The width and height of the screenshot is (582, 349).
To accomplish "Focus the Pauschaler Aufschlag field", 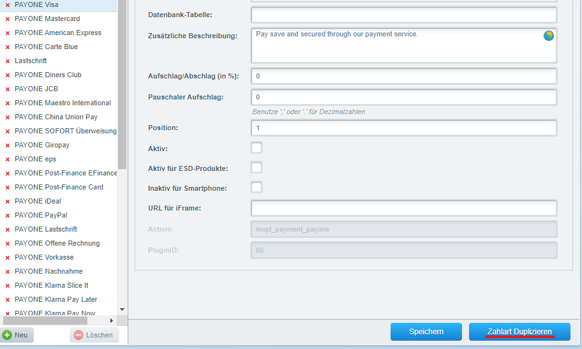I will (404, 97).
